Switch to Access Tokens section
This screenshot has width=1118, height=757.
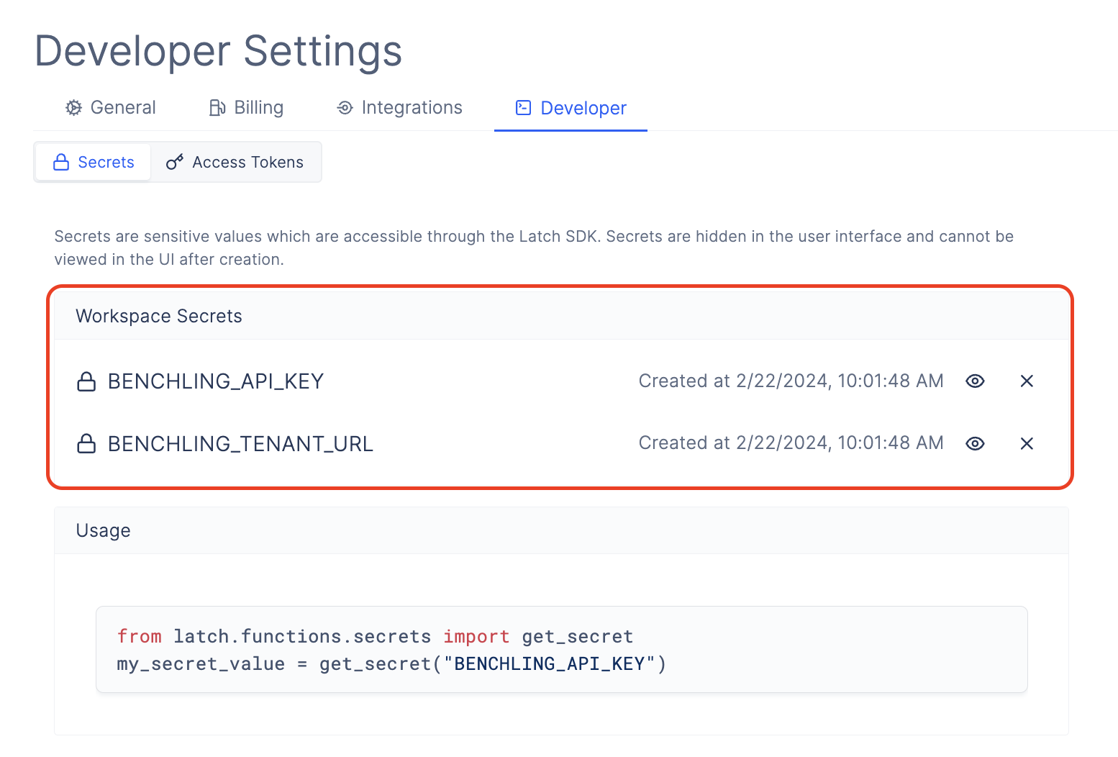click(235, 162)
